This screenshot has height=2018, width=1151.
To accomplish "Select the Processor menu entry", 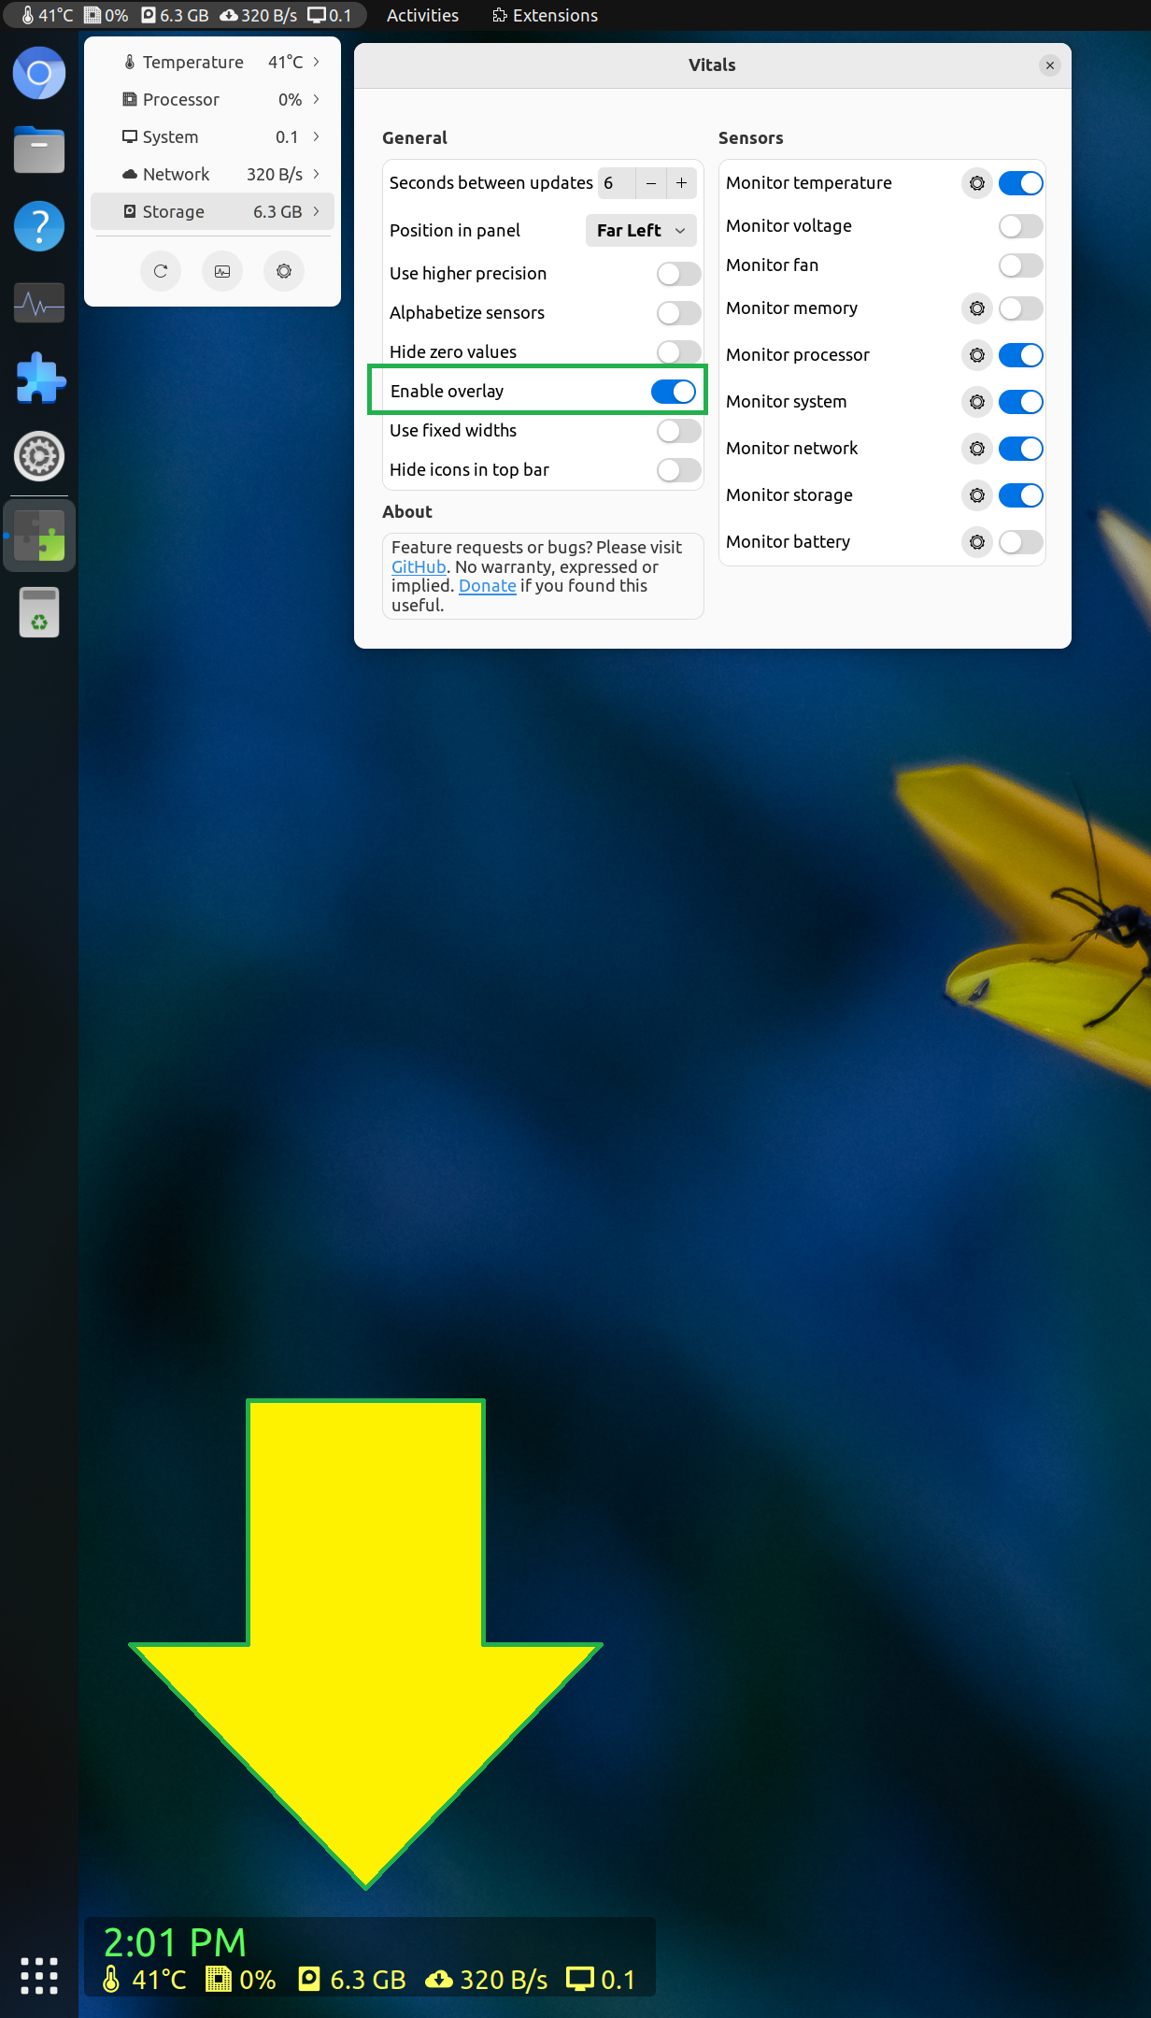I will 212,99.
